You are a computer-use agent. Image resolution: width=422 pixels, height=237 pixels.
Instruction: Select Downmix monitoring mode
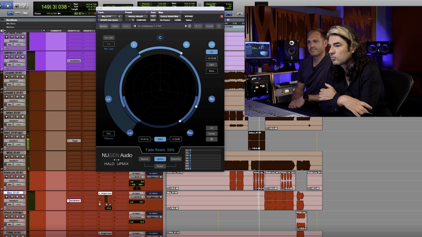click(x=176, y=159)
